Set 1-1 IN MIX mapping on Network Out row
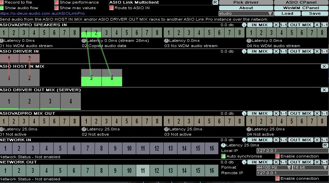The width and height of the screenshot is (329, 183). [283, 162]
